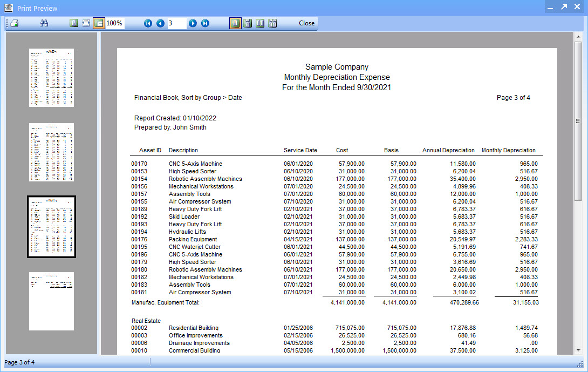The image size is (588, 372).
Task: Click the page number field
Action: click(176, 23)
